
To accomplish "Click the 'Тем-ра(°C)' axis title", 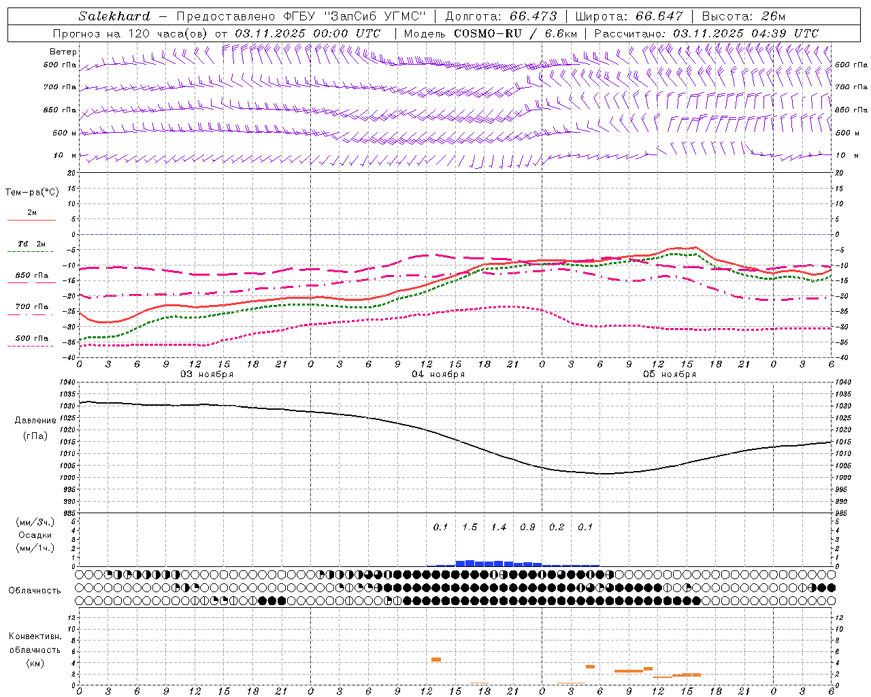I will pos(32,193).
